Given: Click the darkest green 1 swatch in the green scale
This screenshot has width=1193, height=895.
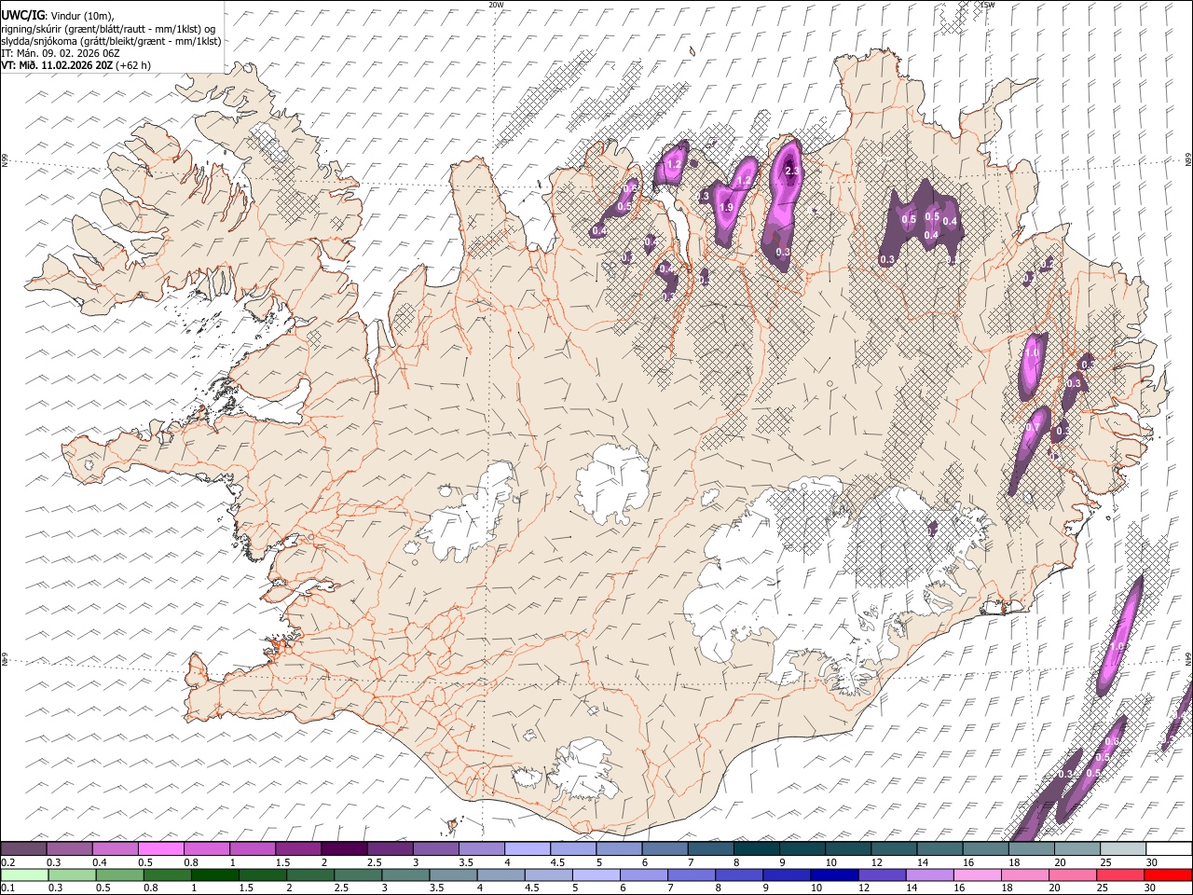Looking at the screenshot, I should pos(214,874).
